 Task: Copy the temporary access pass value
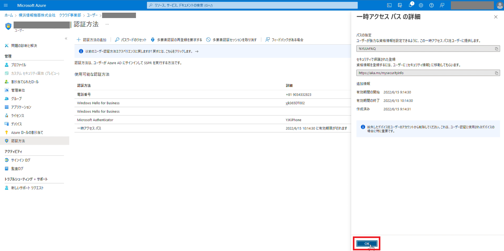pos(496,49)
